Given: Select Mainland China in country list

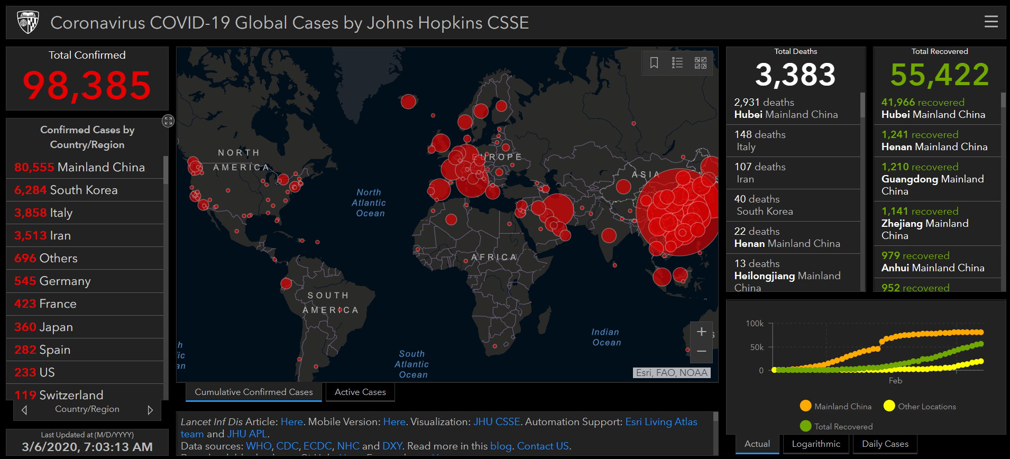Looking at the screenshot, I should pos(85,167).
